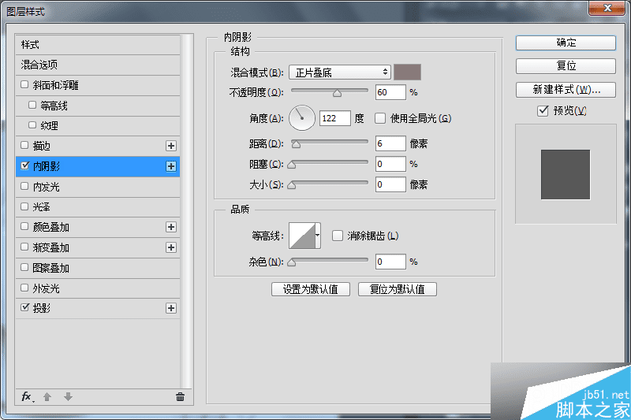Enable 消除锯齿 checkbox
631x420 pixels.
pos(338,236)
